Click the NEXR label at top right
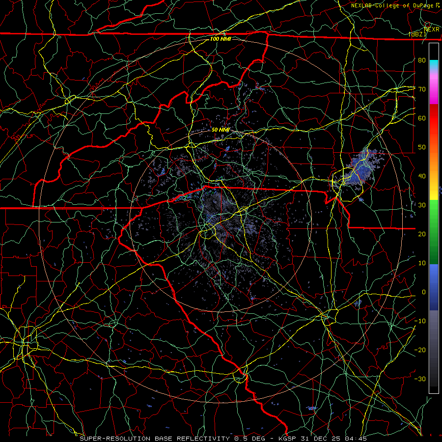Screen dimensions: 442x442 pos(432,29)
